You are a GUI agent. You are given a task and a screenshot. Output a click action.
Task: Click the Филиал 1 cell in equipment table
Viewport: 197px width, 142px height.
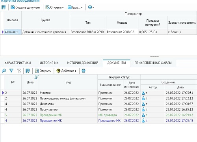13,32
